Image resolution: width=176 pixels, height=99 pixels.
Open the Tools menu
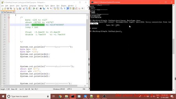point(47,5)
